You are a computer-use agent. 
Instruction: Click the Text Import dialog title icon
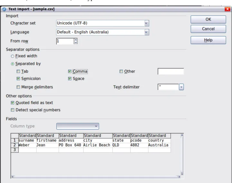coord(4,9)
